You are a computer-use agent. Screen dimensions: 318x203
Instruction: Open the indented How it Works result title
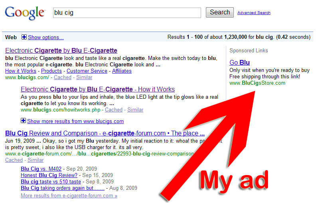coord(98,89)
